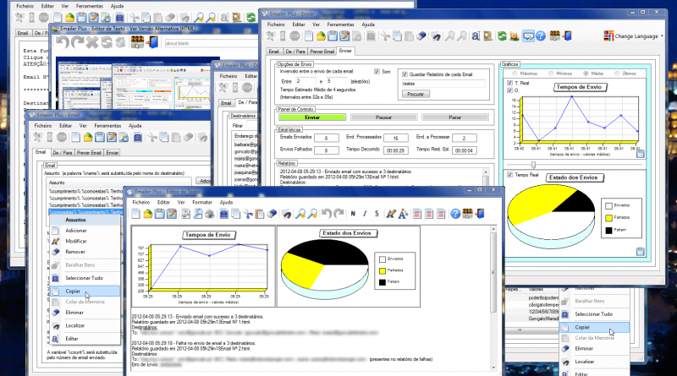The height and width of the screenshot is (376, 677).
Task: Uncheck the 'T. Real' chart checkbox
Action: coord(508,83)
